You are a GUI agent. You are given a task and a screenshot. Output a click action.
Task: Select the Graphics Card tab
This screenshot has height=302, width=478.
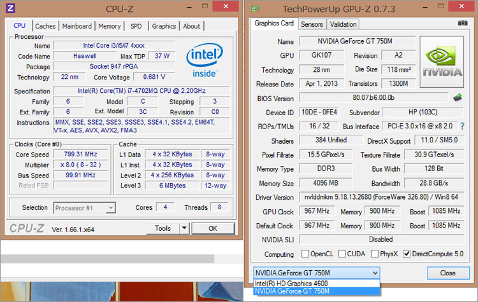(274, 24)
